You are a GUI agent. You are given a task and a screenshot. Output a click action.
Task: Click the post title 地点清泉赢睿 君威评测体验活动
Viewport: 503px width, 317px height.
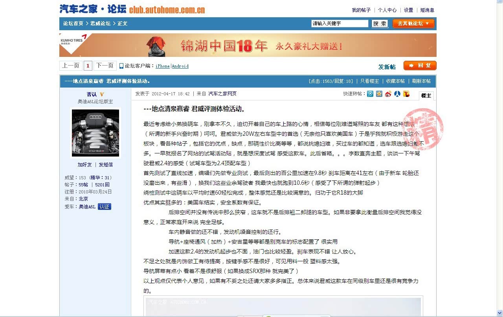[195, 109]
